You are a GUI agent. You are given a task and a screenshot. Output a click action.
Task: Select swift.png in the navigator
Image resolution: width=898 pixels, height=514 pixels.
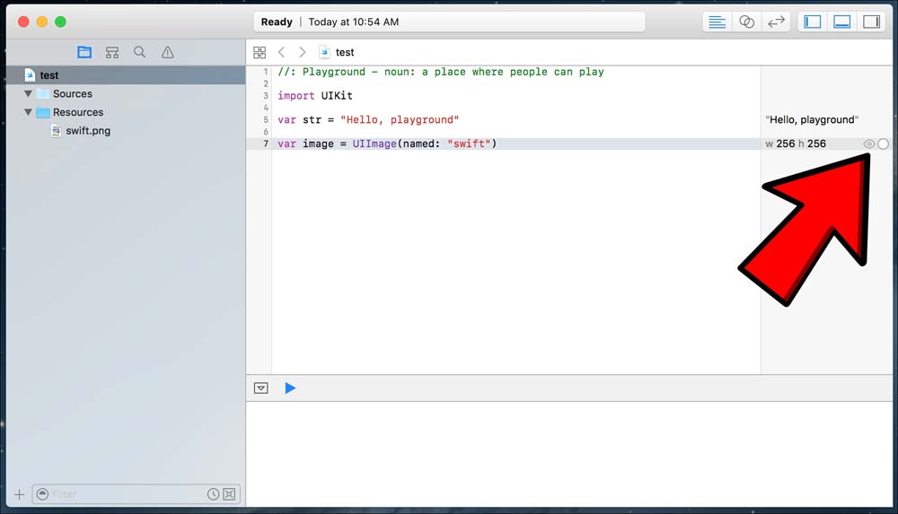[88, 131]
